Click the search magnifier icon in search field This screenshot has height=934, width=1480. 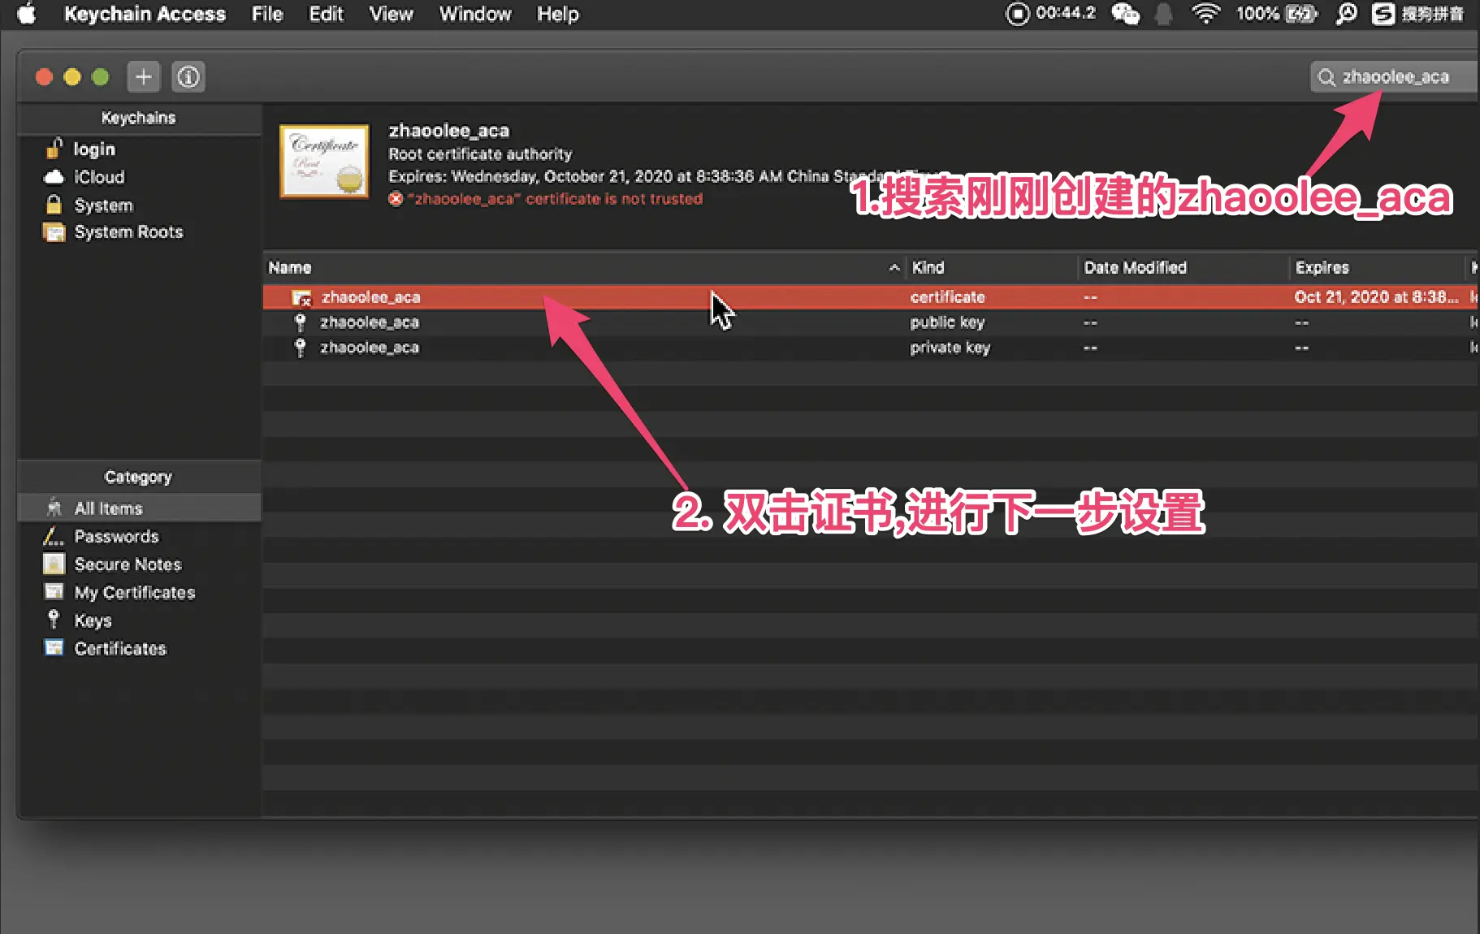[1326, 77]
